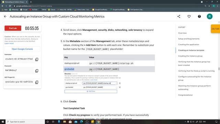Open Sticky Notes from the taskbar

point(93,122)
